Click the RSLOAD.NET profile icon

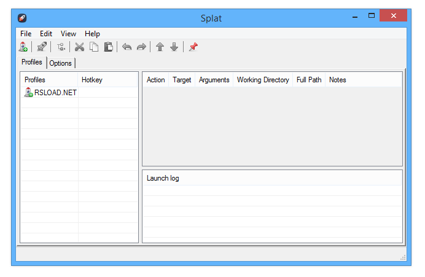tap(28, 92)
